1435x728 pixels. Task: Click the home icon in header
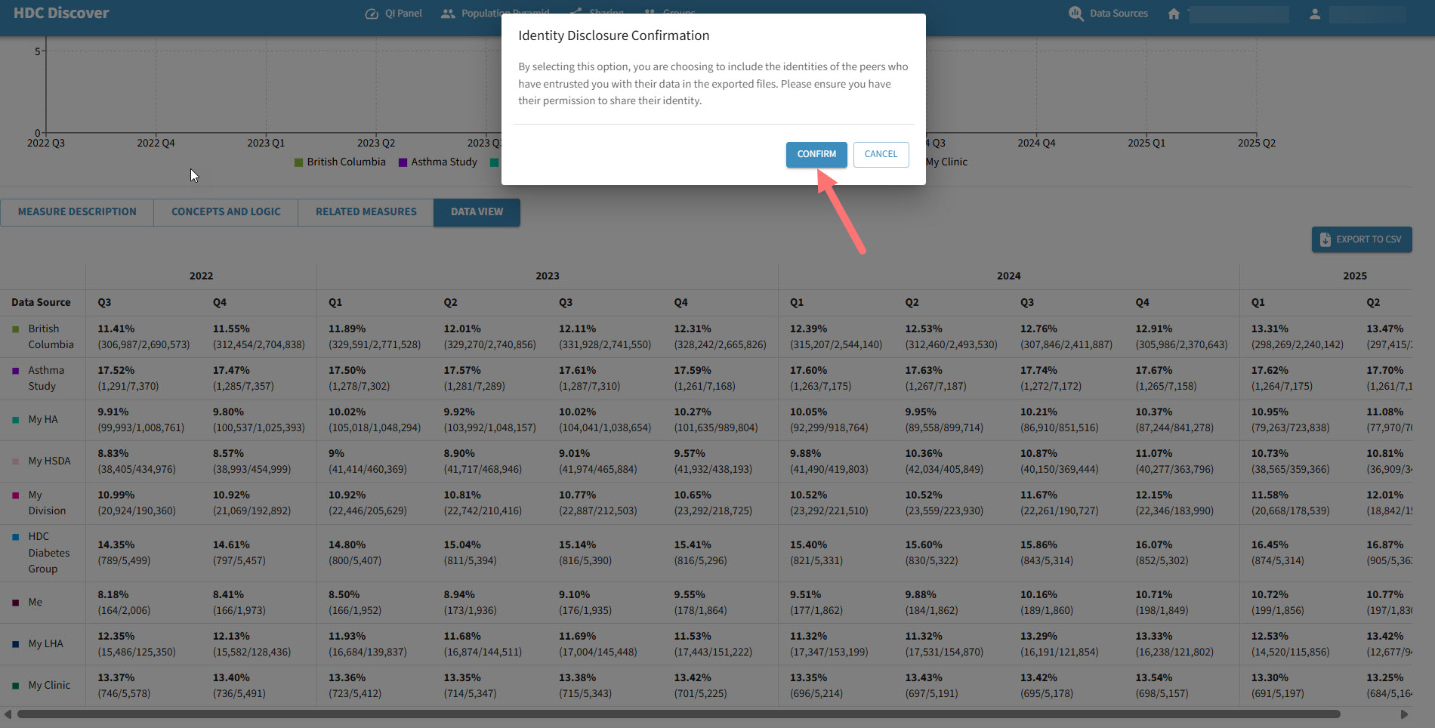point(1174,14)
